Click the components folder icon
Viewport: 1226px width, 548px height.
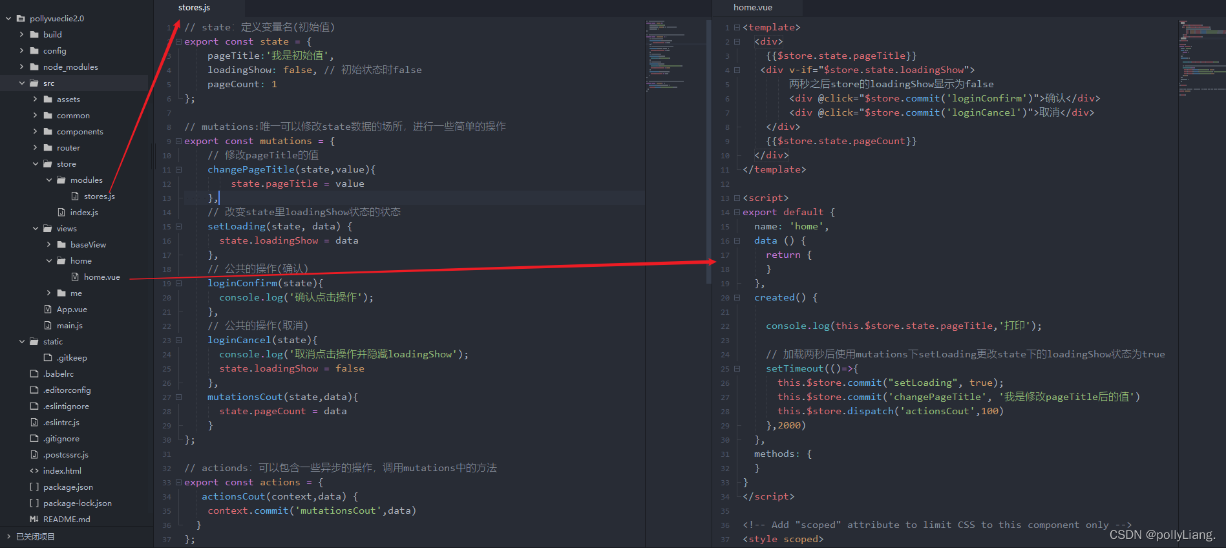pyautogui.click(x=48, y=132)
